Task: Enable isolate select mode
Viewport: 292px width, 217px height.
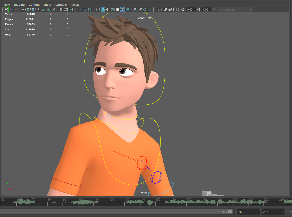Action: (157, 9)
